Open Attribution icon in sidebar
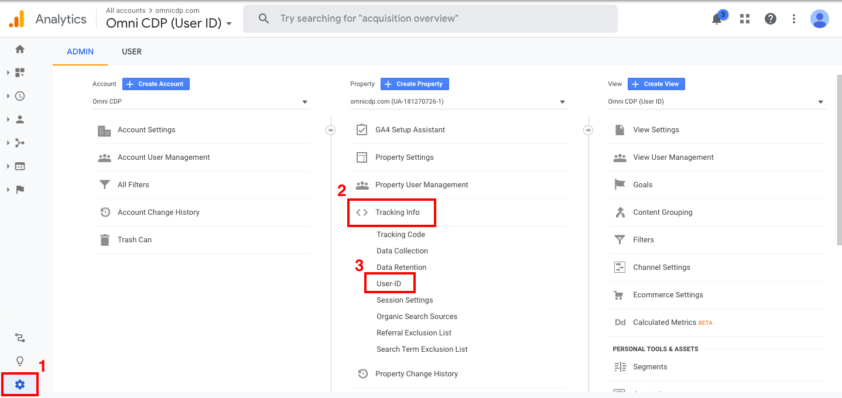The image size is (842, 398). tap(20, 338)
